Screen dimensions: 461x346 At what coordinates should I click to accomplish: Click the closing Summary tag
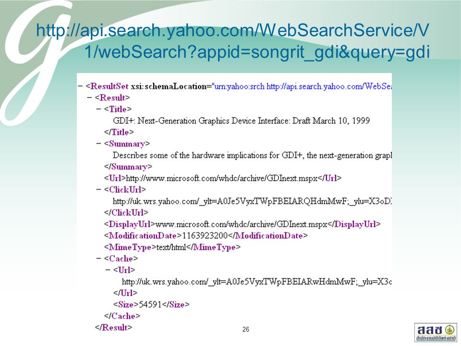tap(128, 167)
